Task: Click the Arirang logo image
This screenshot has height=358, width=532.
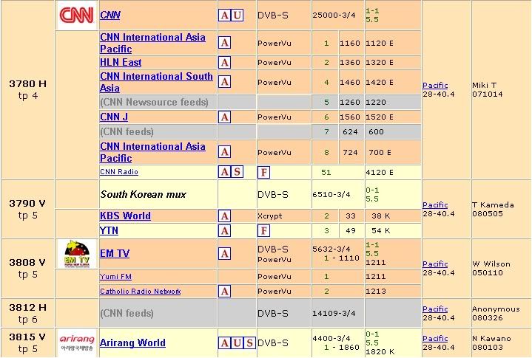Action: pos(77,342)
